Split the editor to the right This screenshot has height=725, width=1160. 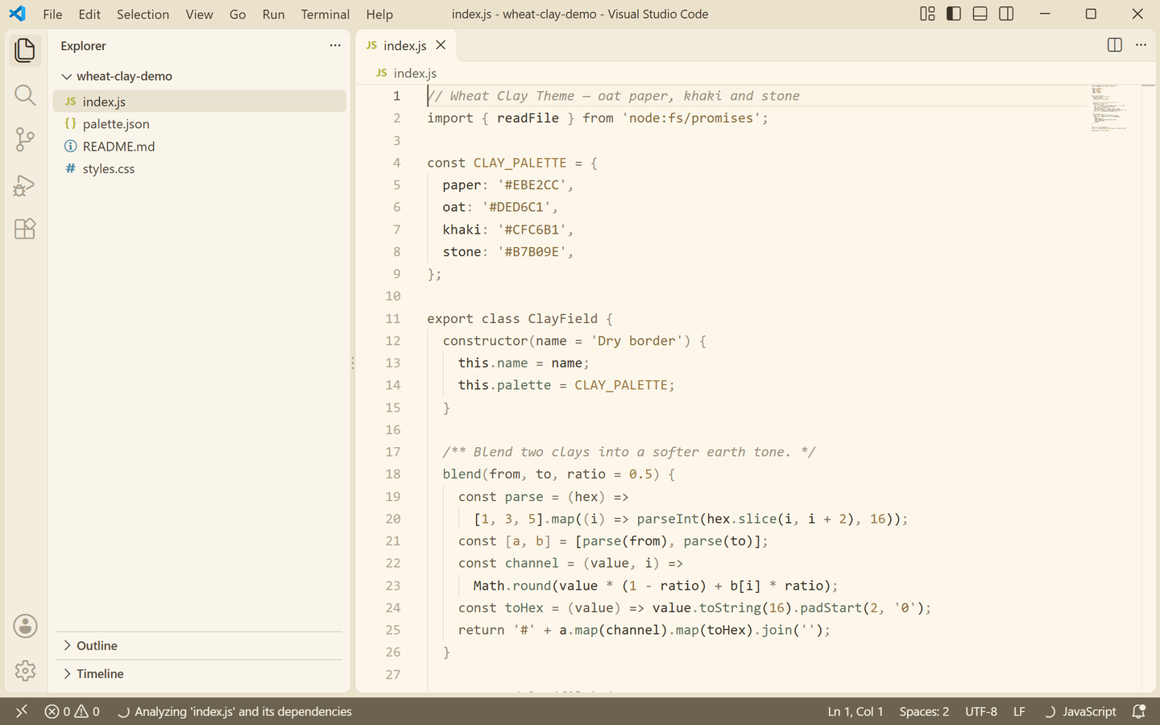tap(1115, 45)
